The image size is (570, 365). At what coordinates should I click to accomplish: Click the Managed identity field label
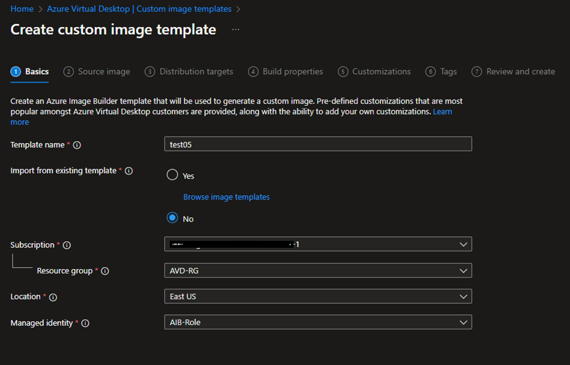click(x=42, y=323)
